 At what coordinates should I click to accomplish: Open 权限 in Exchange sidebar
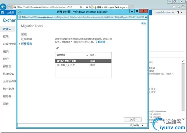click(6, 37)
